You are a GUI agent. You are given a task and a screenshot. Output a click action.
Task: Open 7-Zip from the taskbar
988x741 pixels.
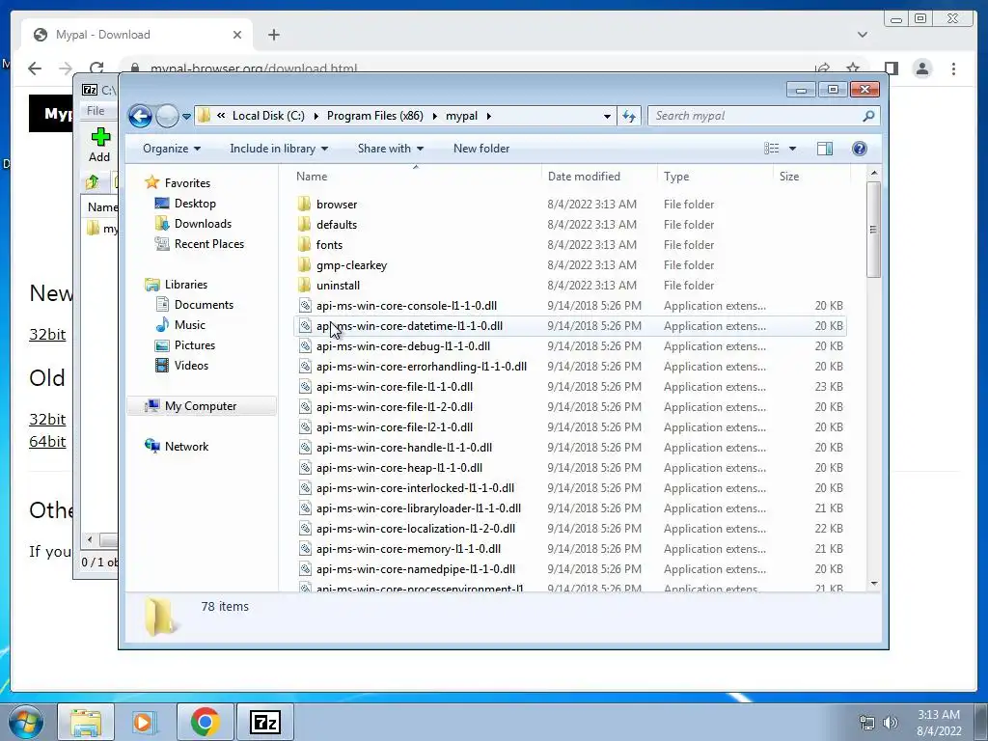click(x=264, y=722)
